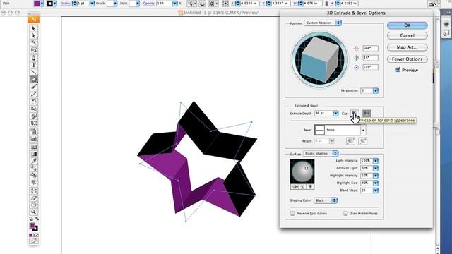
Task: Open the Ambient Light dropdown arrow
Action: coord(375,168)
